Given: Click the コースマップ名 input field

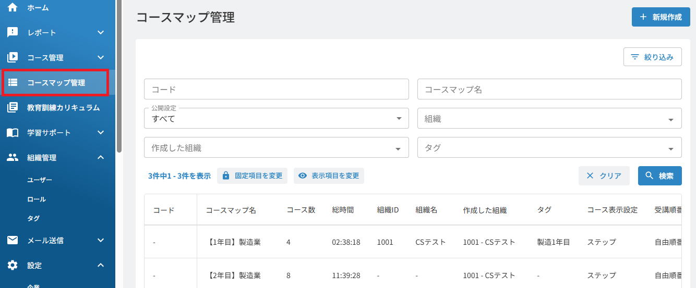Looking at the screenshot, I should (x=549, y=89).
